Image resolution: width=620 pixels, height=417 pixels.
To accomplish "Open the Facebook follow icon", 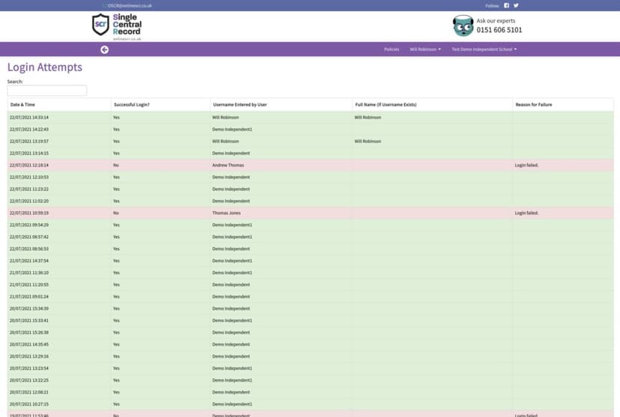I will (x=505, y=5).
